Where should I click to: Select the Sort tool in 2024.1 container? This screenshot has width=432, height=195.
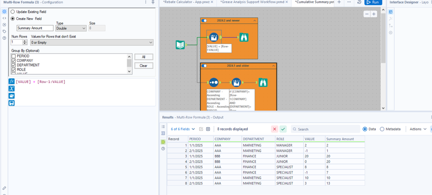(x=214, y=82)
